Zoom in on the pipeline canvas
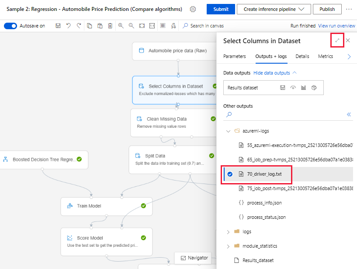 [121, 26]
